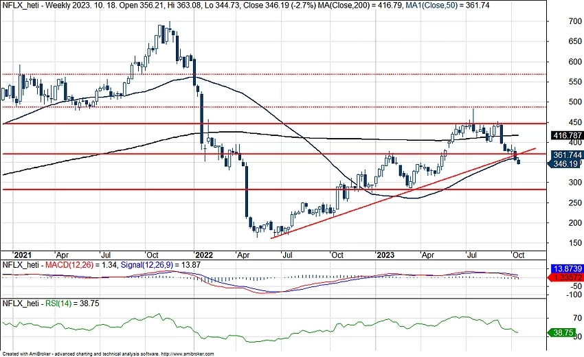
Task: Click the RSI 70 level label
Action: [x=578, y=318]
